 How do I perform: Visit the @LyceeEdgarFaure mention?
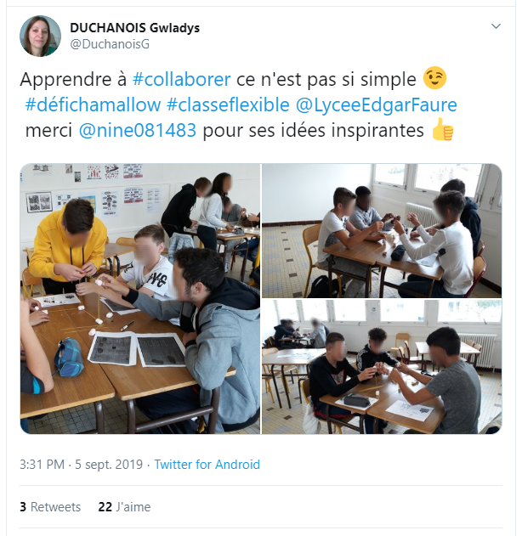[377, 104]
